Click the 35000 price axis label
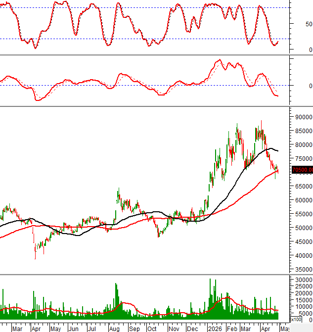The width and height of the screenshot is (313, 332). coord(304,270)
